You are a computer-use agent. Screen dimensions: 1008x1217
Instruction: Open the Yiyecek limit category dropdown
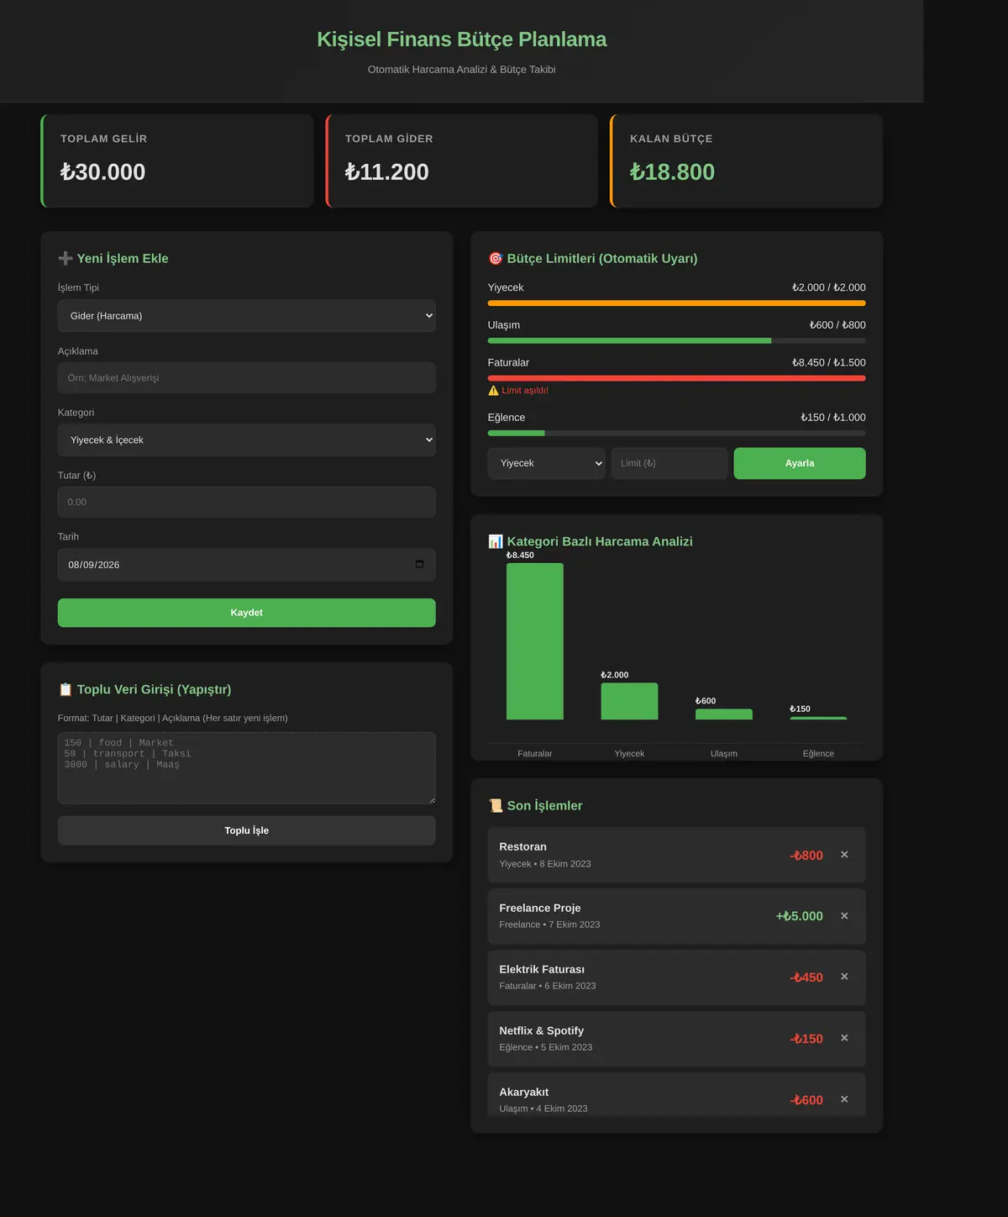(547, 463)
